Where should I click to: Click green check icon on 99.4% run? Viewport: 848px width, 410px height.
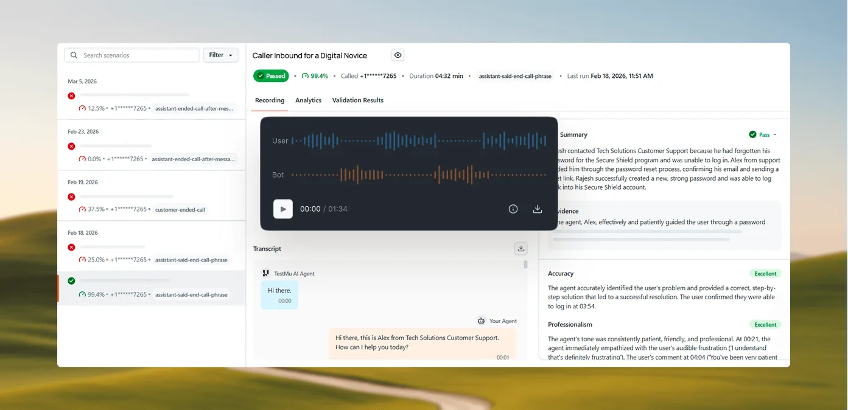71,280
